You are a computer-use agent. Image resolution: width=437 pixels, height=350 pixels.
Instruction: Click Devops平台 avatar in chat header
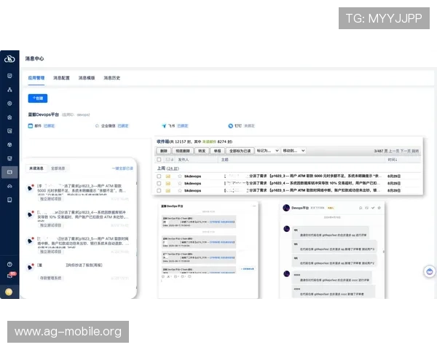point(286,208)
